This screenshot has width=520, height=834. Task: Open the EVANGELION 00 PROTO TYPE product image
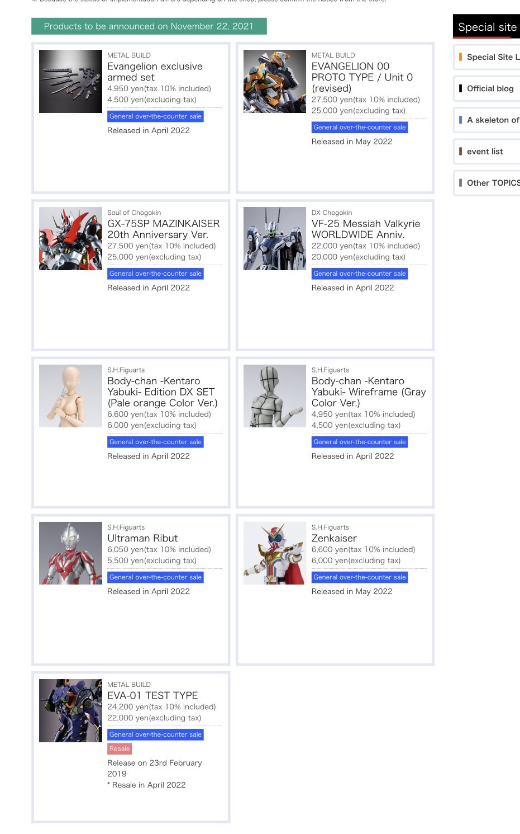pyautogui.click(x=275, y=81)
